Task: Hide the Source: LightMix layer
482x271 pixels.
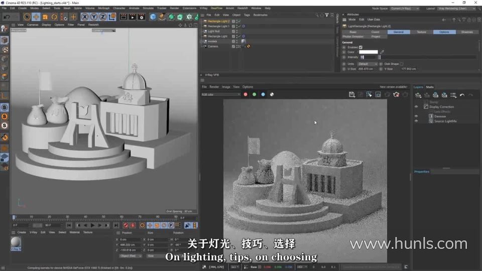Action: click(416, 121)
